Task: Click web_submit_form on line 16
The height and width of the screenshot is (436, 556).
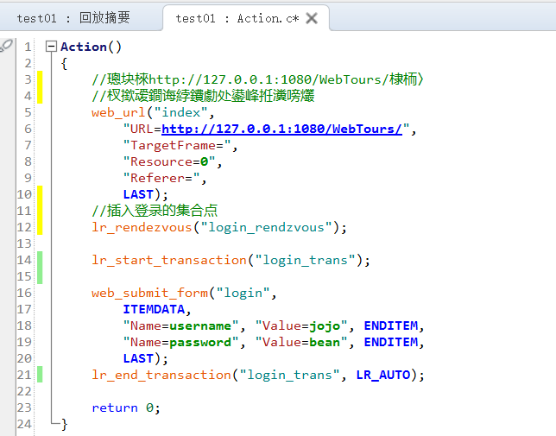Action: [149, 293]
